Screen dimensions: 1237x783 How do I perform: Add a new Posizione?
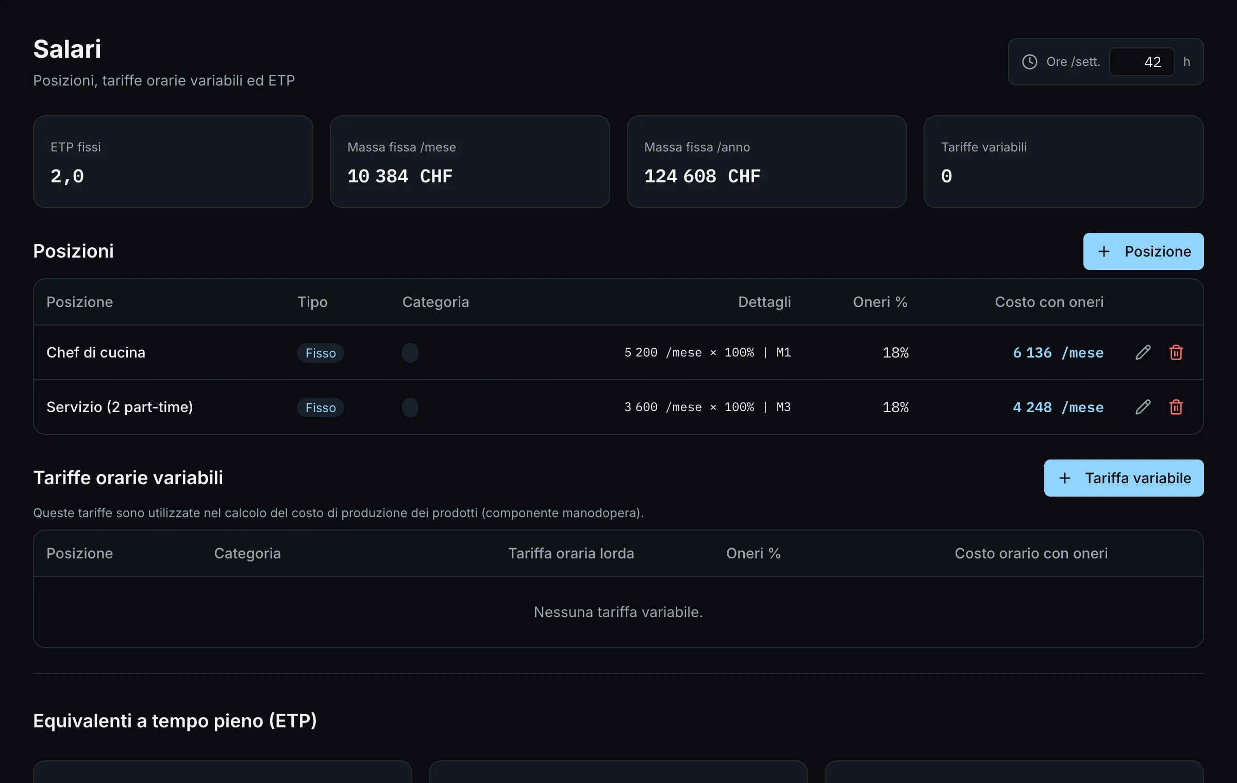tap(1143, 251)
